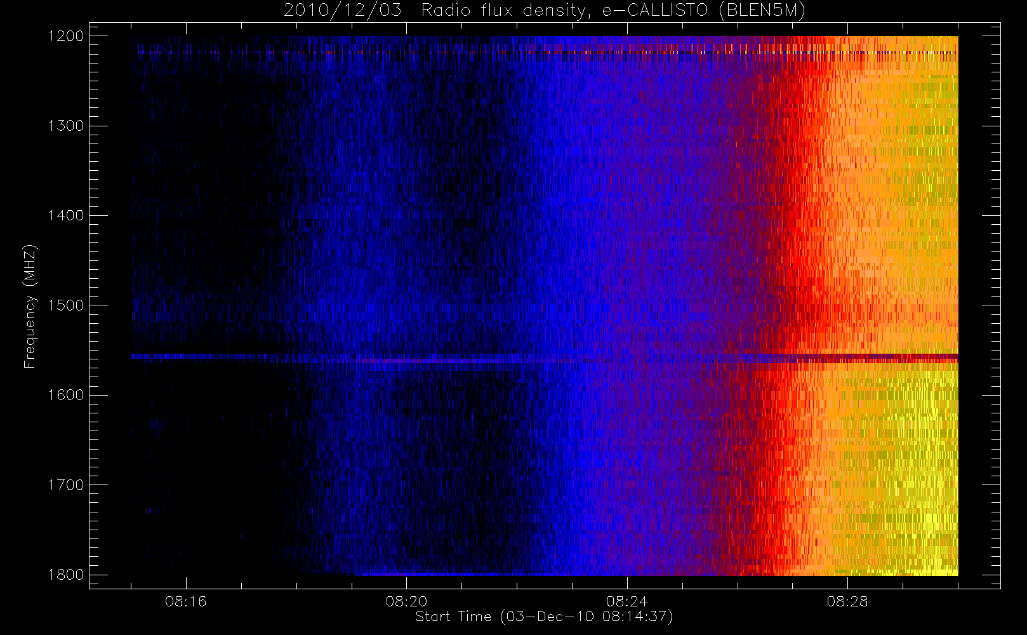1027x635 pixels.
Task: Click the 08:20 time tick label
Action: click(x=406, y=601)
